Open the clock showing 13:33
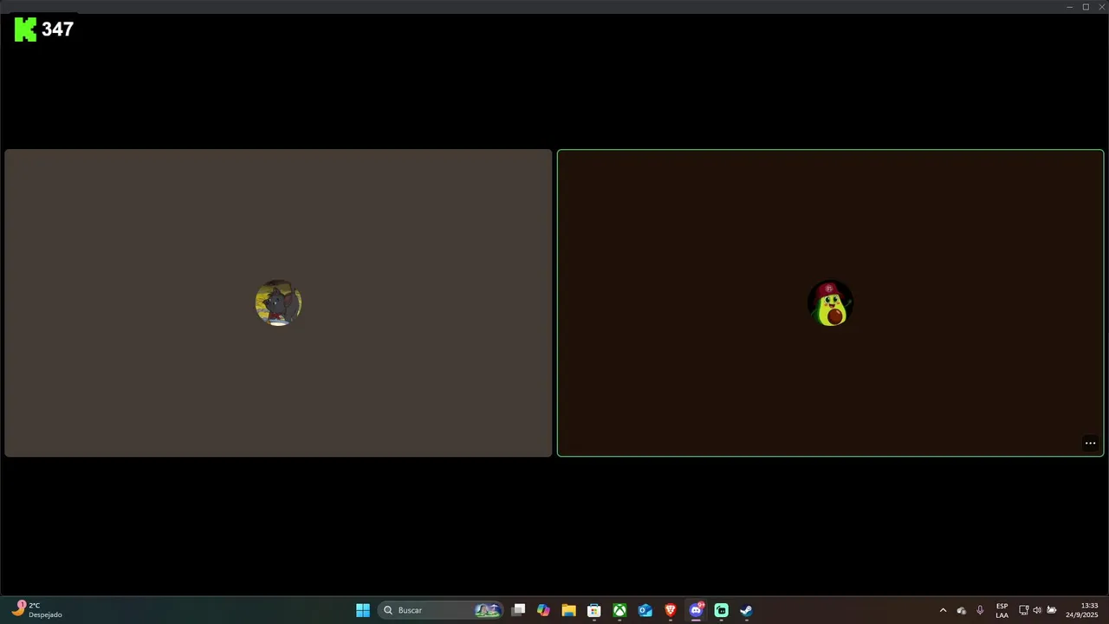This screenshot has height=624, width=1109. 1082,610
